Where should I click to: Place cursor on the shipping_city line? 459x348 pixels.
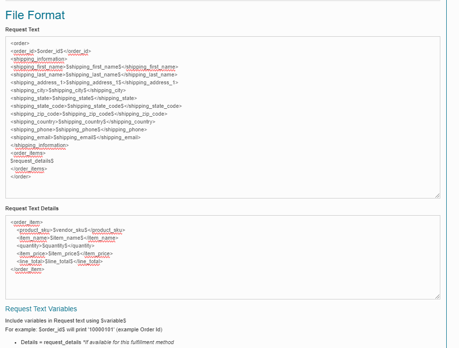pos(68,90)
